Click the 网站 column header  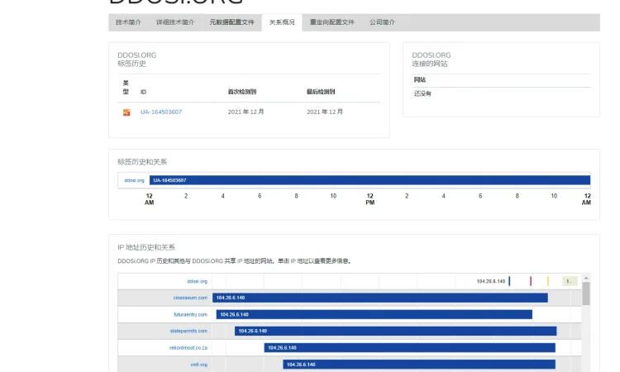(419, 80)
